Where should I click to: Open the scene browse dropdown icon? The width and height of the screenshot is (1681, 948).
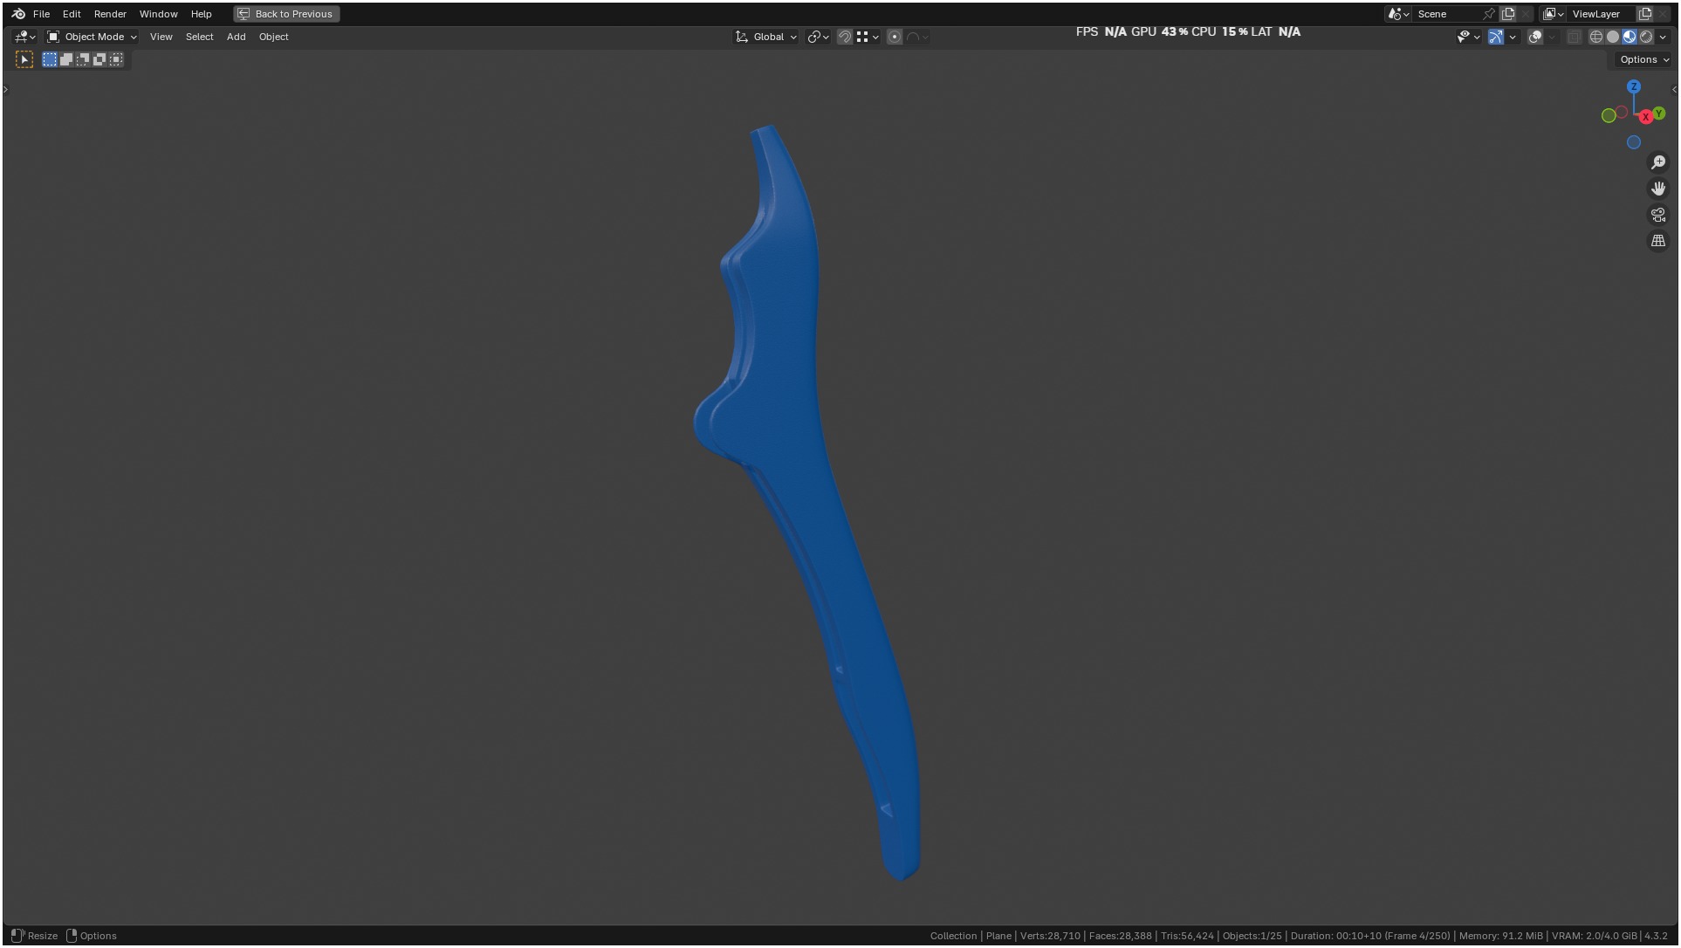pyautogui.click(x=1398, y=14)
